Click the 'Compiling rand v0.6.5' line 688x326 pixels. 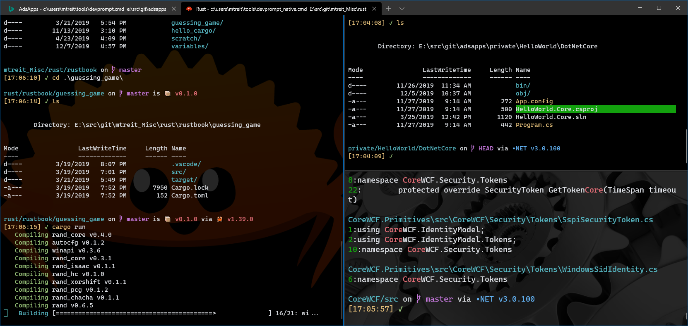[54, 305]
